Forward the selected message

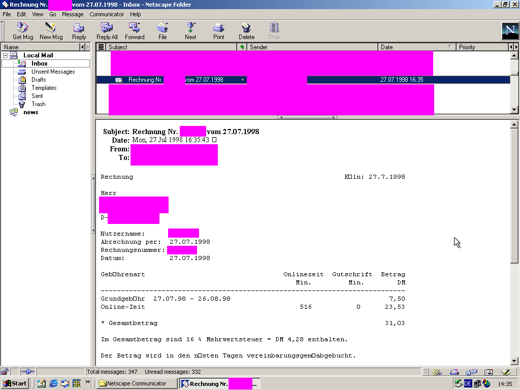point(135,31)
